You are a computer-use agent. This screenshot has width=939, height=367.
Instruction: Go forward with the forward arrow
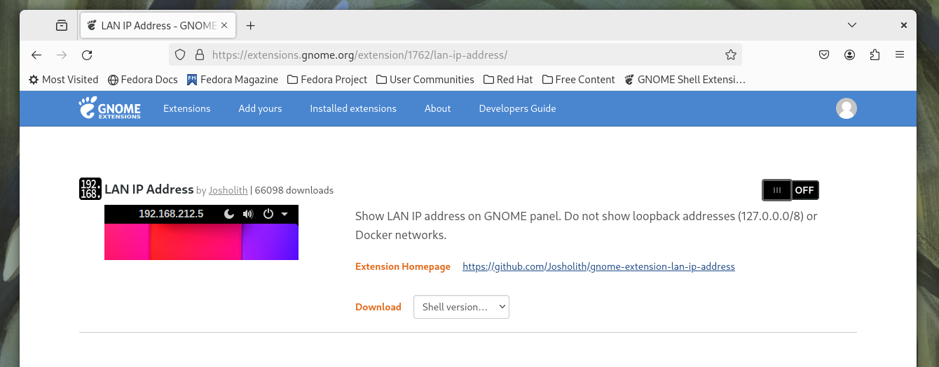click(x=62, y=55)
